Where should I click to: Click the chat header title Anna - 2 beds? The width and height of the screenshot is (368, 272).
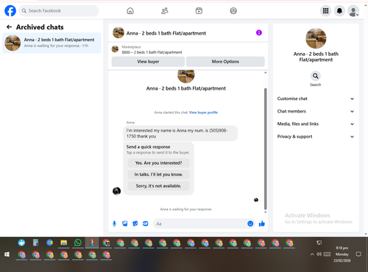click(166, 33)
